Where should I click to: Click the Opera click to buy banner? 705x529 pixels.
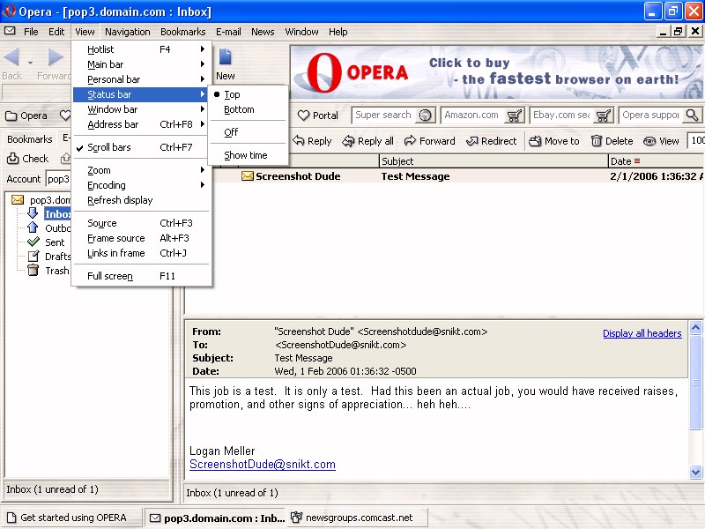[x=497, y=72]
